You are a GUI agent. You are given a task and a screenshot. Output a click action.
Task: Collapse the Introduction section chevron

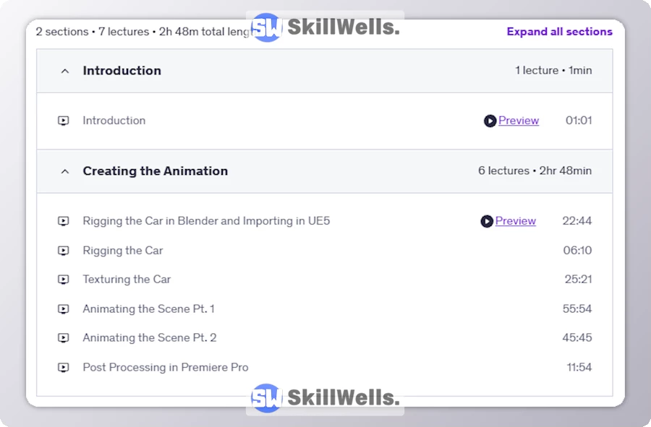coord(65,71)
